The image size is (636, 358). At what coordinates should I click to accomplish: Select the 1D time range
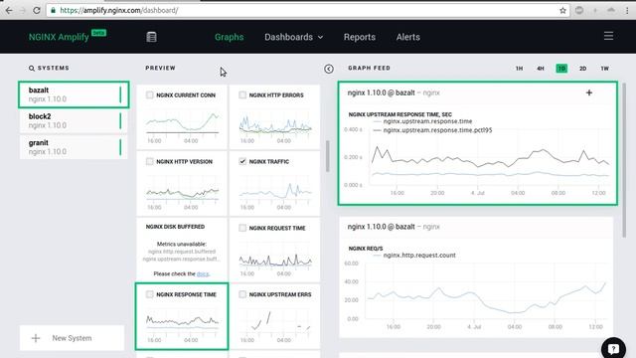click(561, 69)
